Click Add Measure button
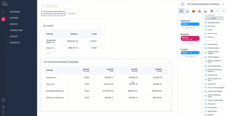 [190, 43]
